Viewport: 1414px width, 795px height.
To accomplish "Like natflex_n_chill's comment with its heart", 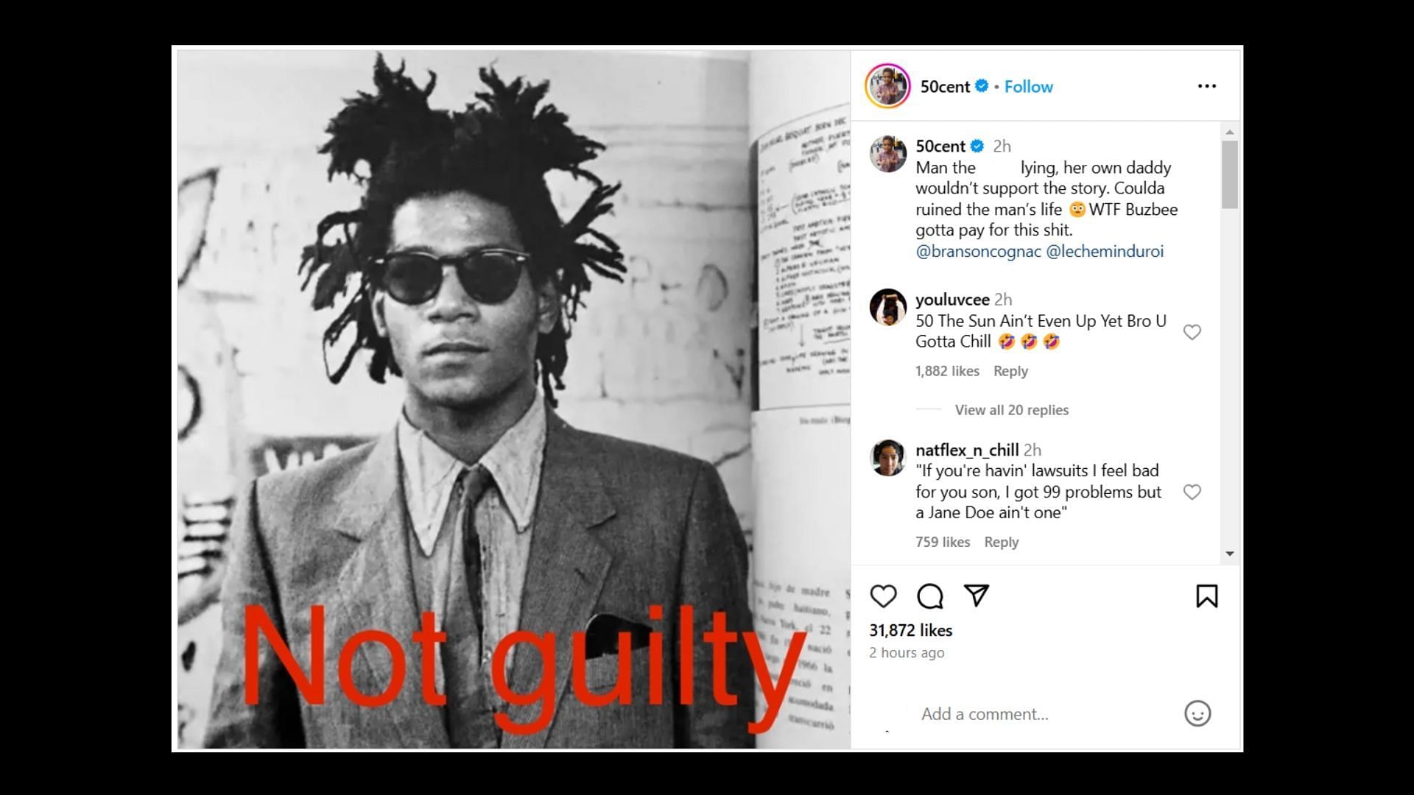I will tap(1192, 492).
